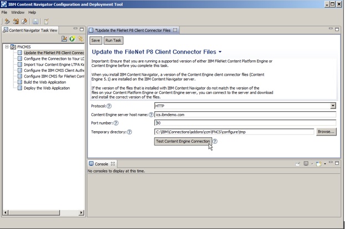Click the Task View scrollbar right arrow
The height and width of the screenshot is (229, 345).
pyautogui.click(x=81, y=212)
